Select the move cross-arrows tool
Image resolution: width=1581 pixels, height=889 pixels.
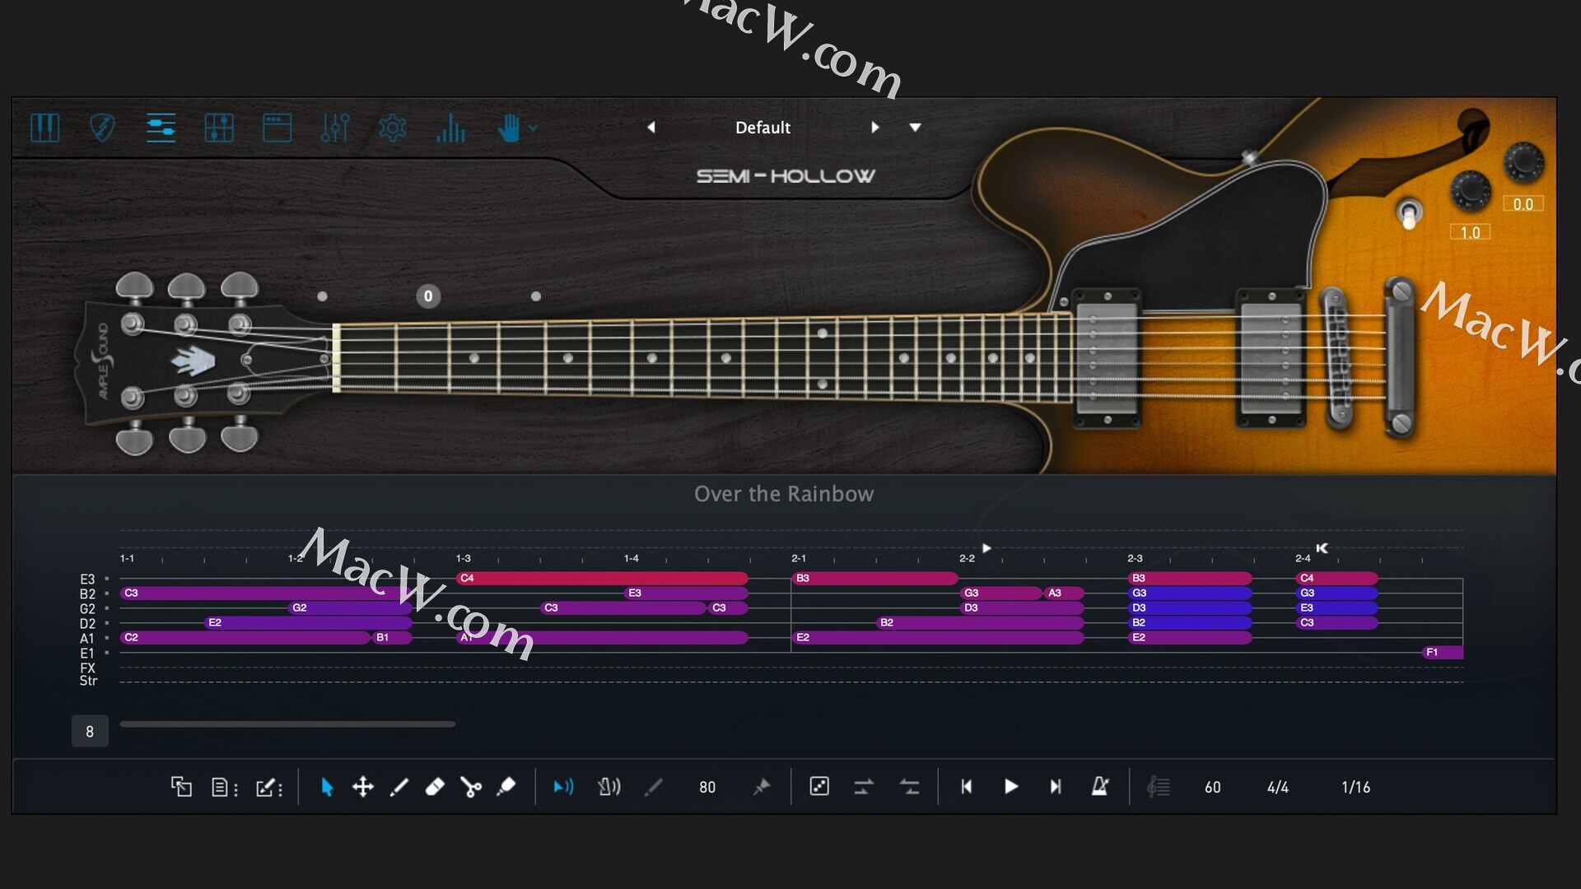tap(363, 788)
